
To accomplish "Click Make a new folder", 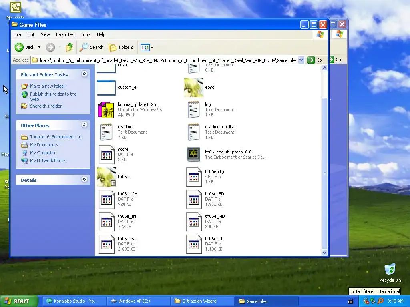I will [48, 86].
